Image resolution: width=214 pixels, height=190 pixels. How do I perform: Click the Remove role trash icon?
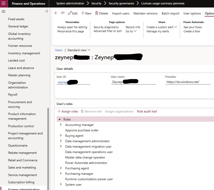pyautogui.click(x=82, y=111)
